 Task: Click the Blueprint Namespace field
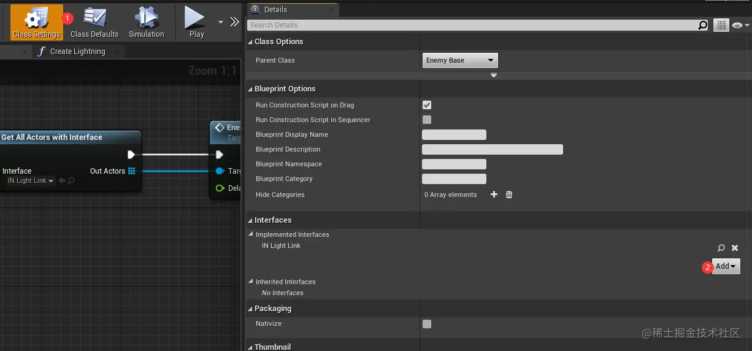(454, 164)
